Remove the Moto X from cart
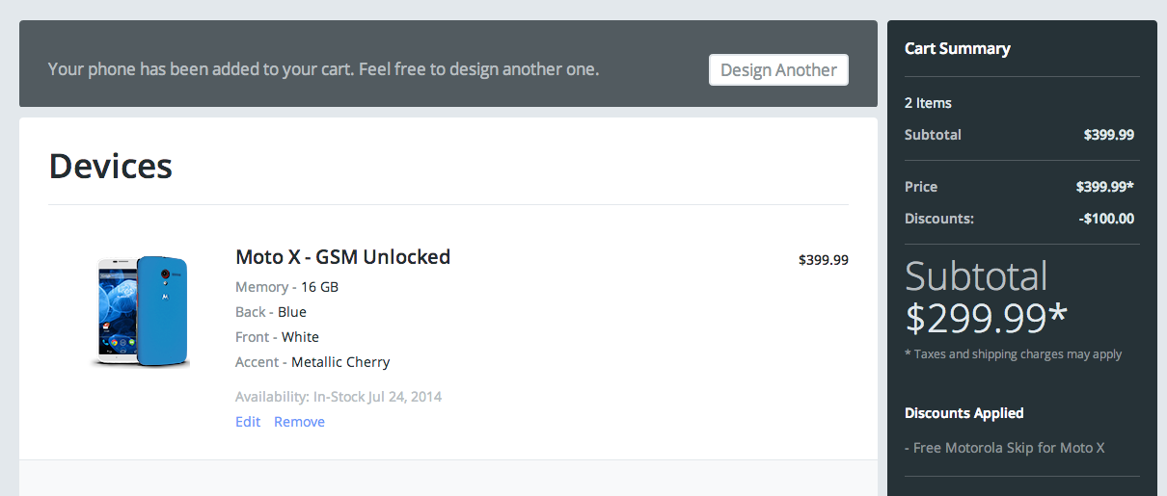Image resolution: width=1167 pixels, height=496 pixels. 299,422
